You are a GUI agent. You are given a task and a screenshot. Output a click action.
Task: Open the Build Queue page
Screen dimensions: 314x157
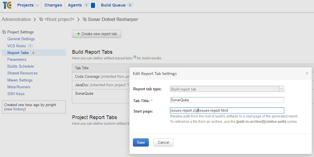(113, 5)
